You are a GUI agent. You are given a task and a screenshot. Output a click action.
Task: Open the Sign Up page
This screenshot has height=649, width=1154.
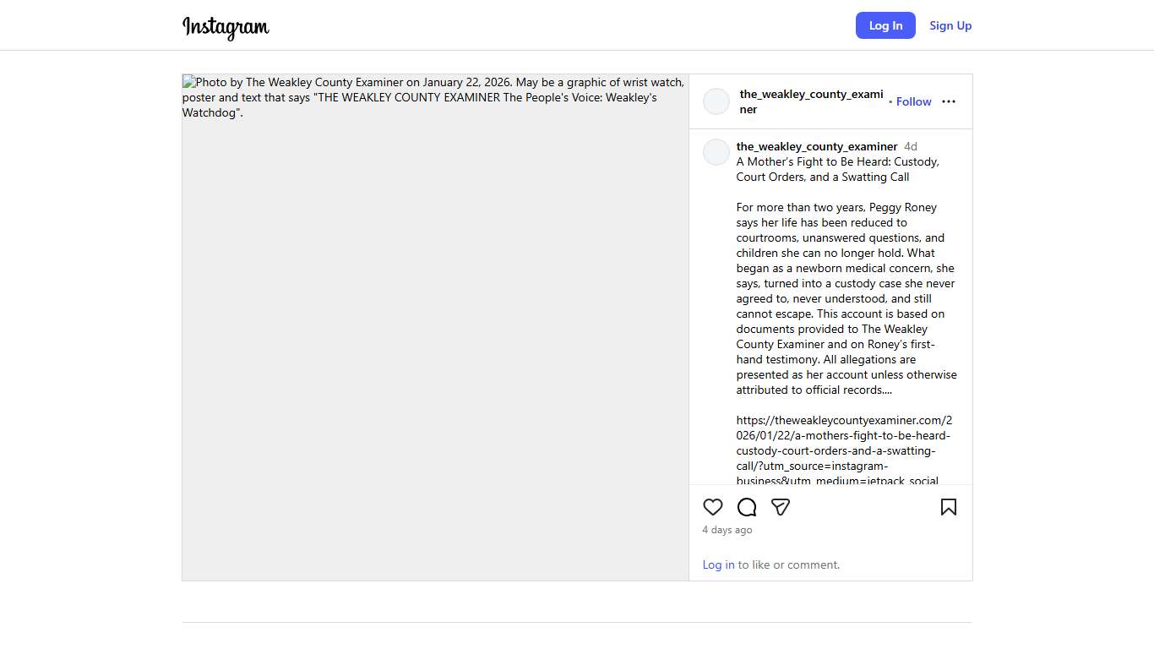pos(950,25)
